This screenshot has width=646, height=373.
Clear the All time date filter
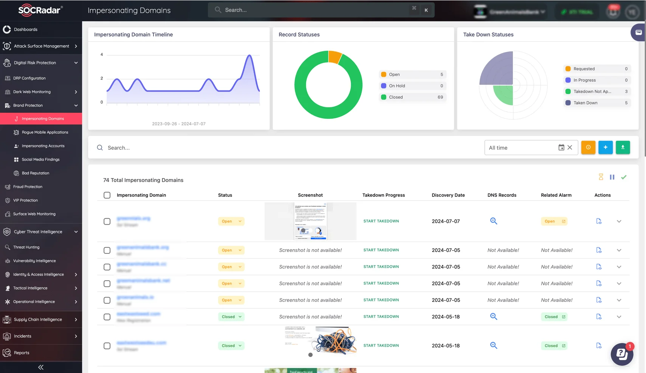click(x=570, y=148)
